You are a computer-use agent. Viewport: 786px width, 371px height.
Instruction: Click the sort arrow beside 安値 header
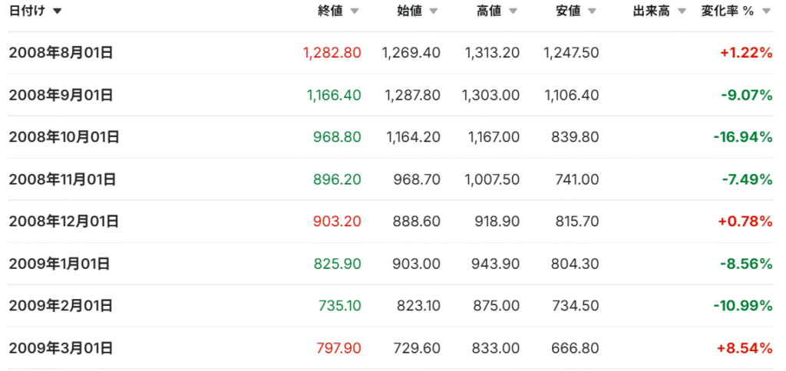coord(592,11)
